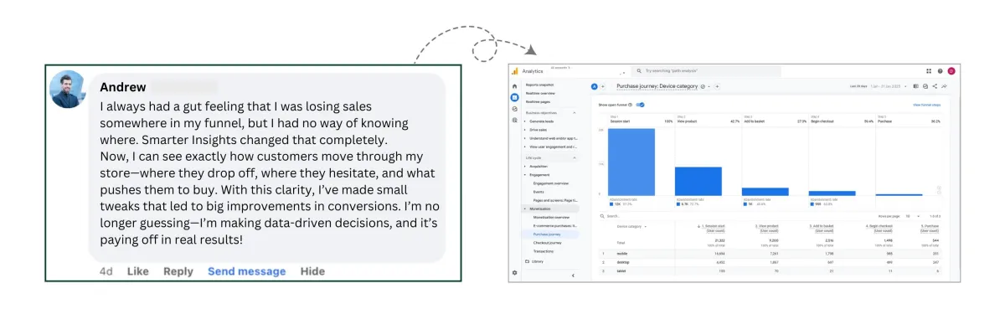The height and width of the screenshot is (314, 1005).
Task: Click Andrew's profile picture
Action: (69, 89)
